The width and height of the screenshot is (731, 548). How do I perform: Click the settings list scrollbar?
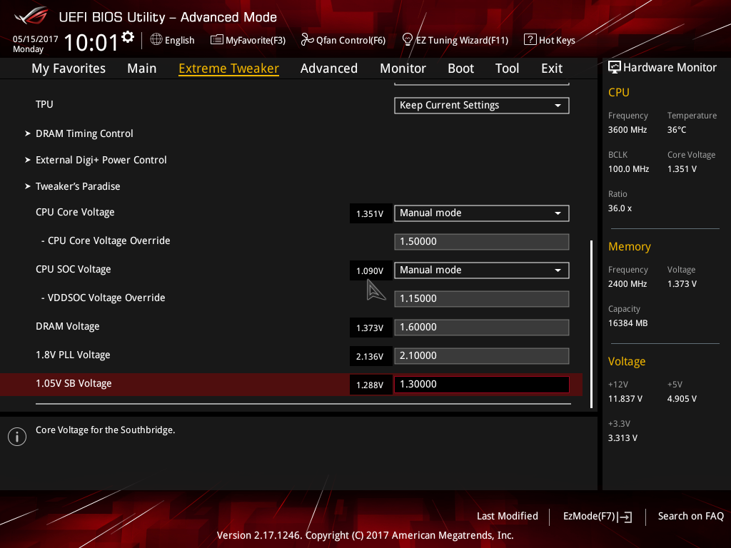[592, 324]
